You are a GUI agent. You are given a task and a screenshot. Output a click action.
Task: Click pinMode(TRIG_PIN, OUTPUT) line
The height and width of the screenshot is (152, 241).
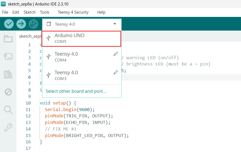point(79,116)
